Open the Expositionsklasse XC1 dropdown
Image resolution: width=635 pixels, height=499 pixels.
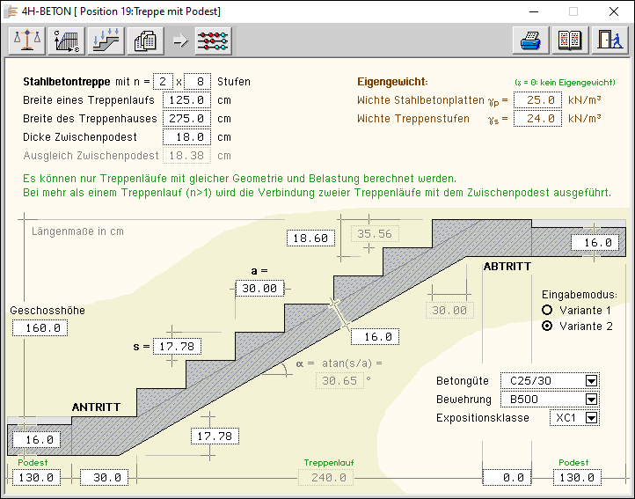coord(591,417)
